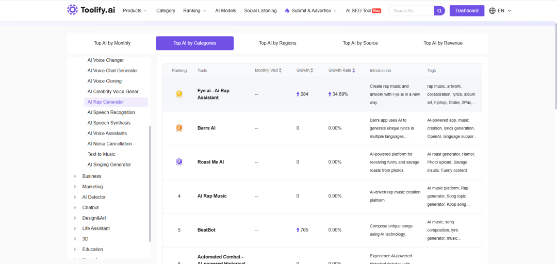Expand the Chatbot category
Viewport: 557px width, 264px height.
coord(75,207)
